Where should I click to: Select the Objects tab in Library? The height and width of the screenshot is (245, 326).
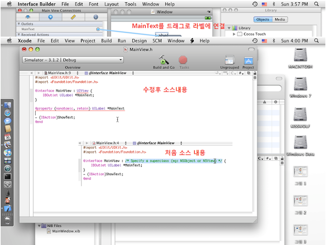pyautogui.click(x=263, y=19)
